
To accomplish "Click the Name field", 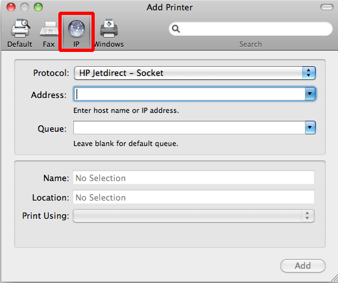I will (193, 178).
